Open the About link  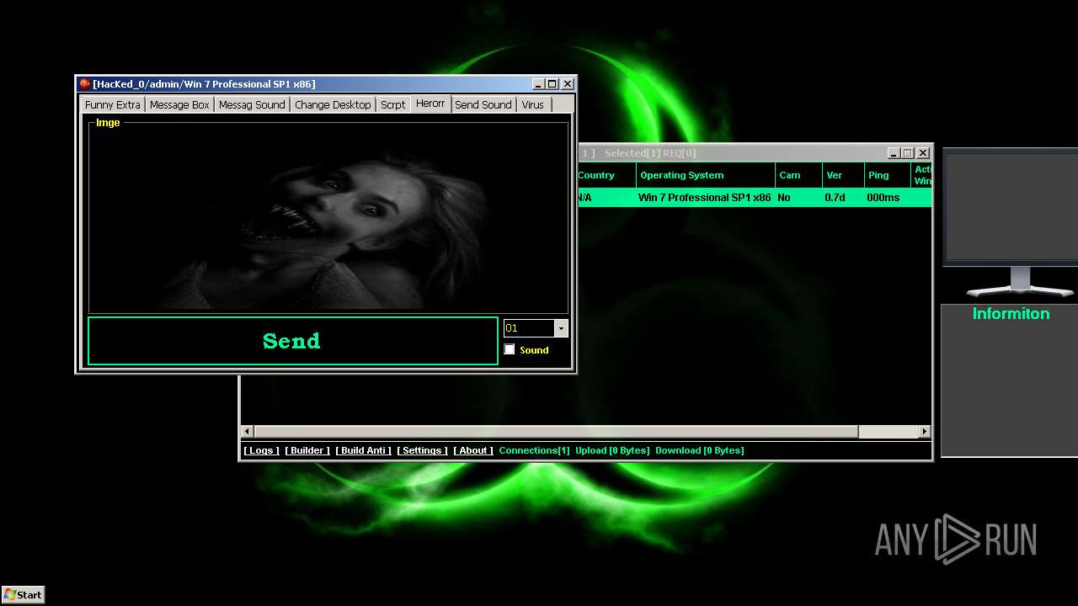[473, 450]
